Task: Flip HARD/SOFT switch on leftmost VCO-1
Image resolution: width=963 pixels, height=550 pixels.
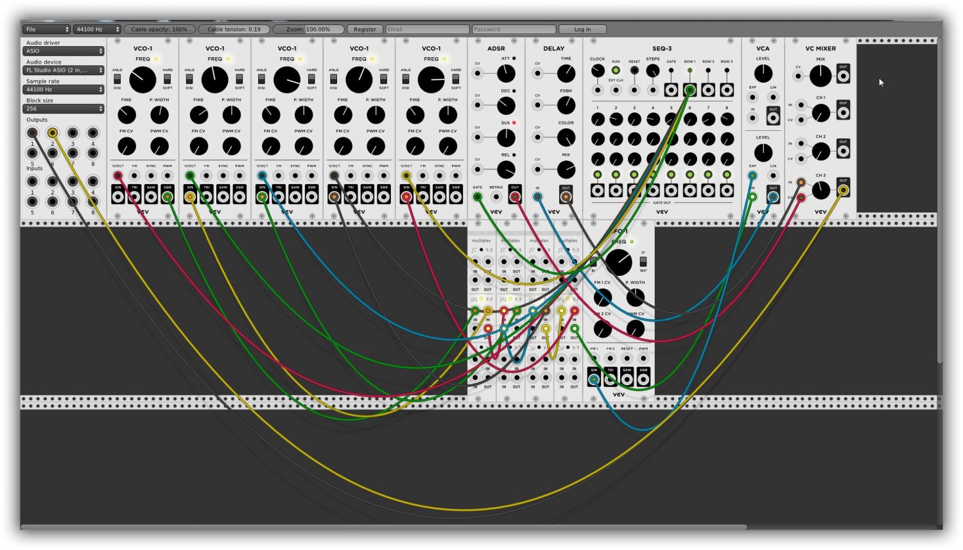Action: point(168,79)
